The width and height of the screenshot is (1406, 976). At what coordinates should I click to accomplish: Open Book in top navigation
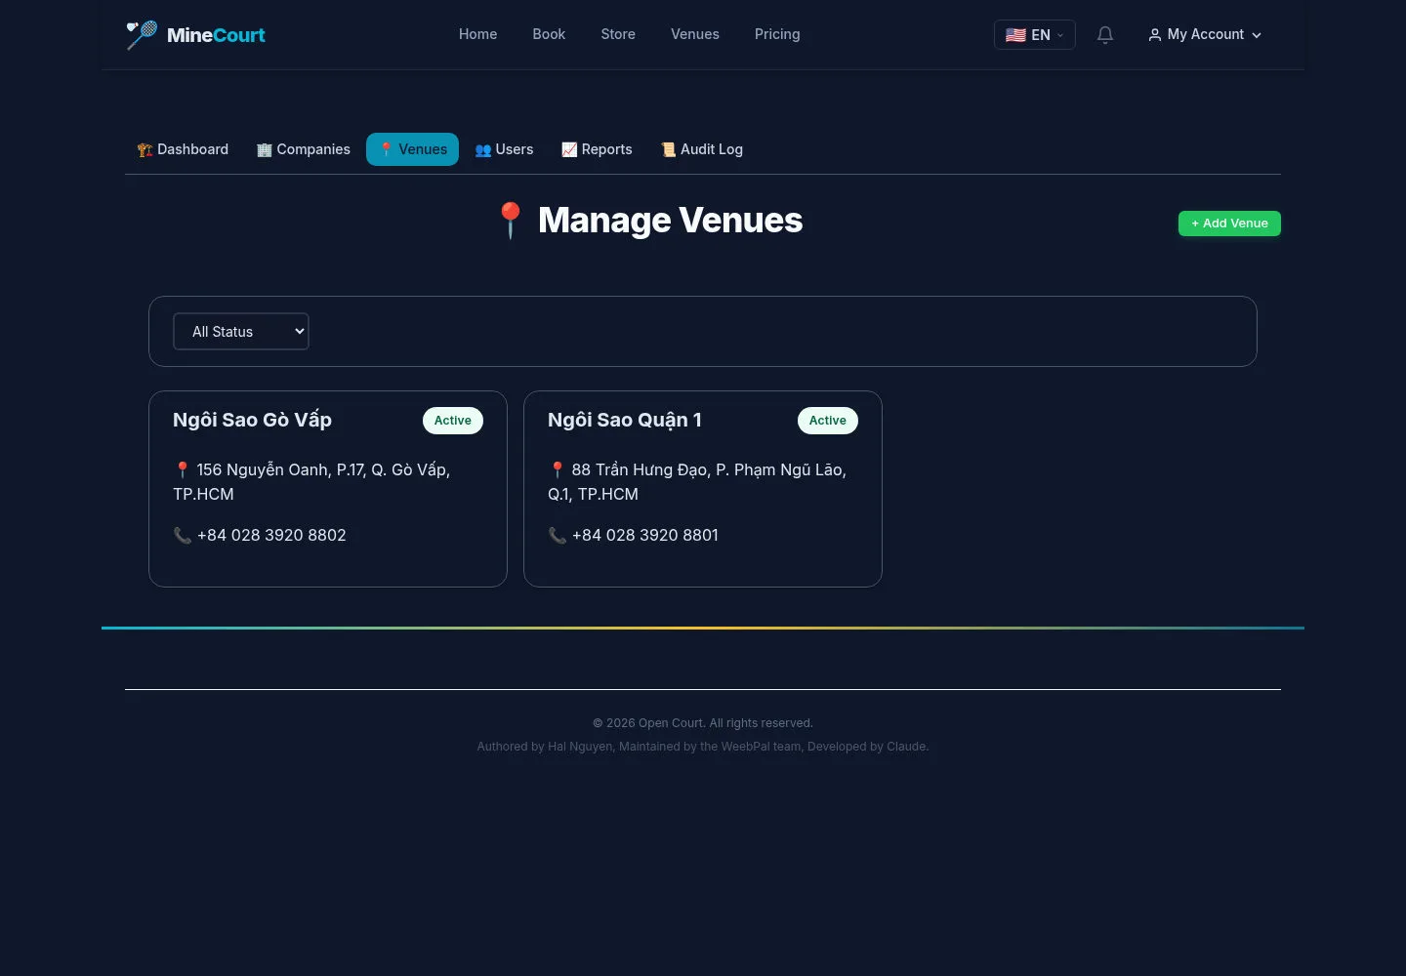point(549,34)
